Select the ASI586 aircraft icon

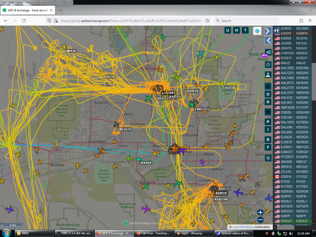pyautogui.click(x=222, y=83)
